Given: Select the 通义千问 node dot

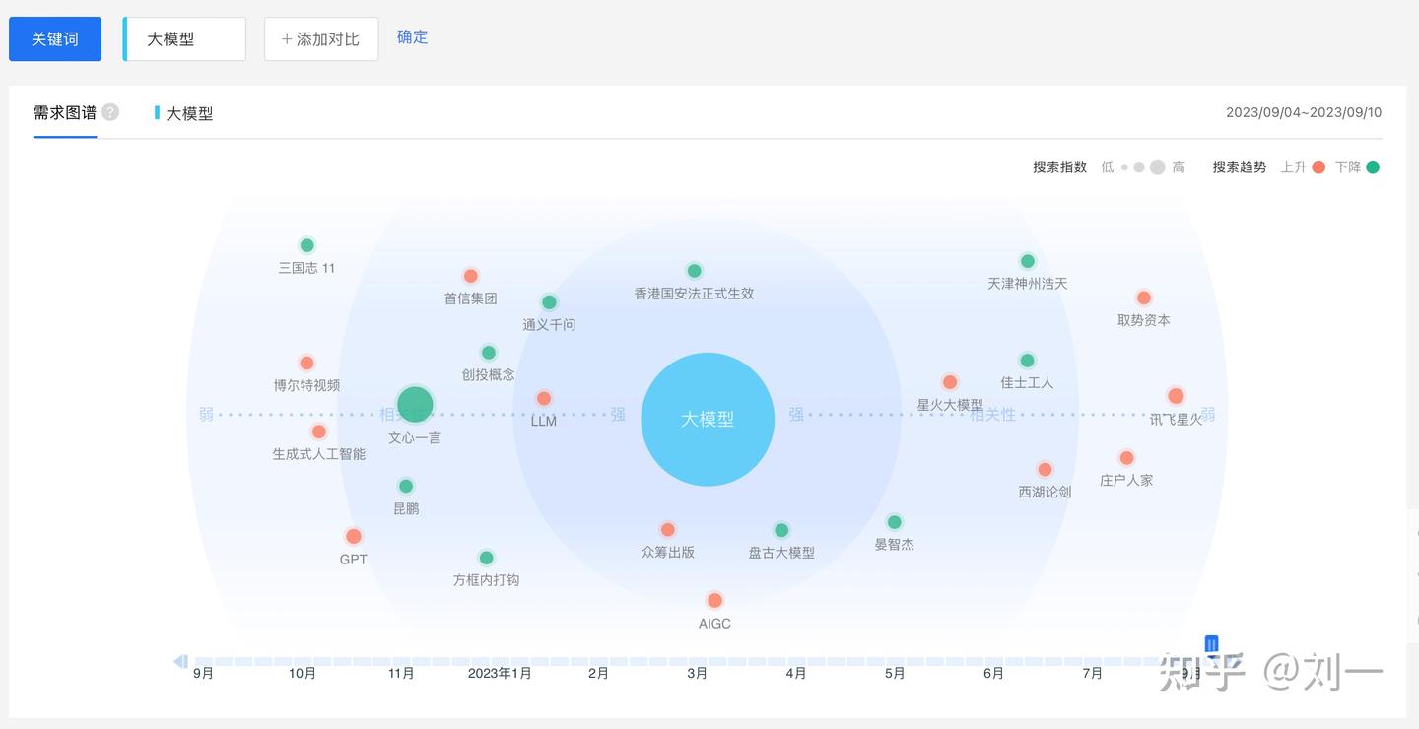Looking at the screenshot, I should point(549,302).
